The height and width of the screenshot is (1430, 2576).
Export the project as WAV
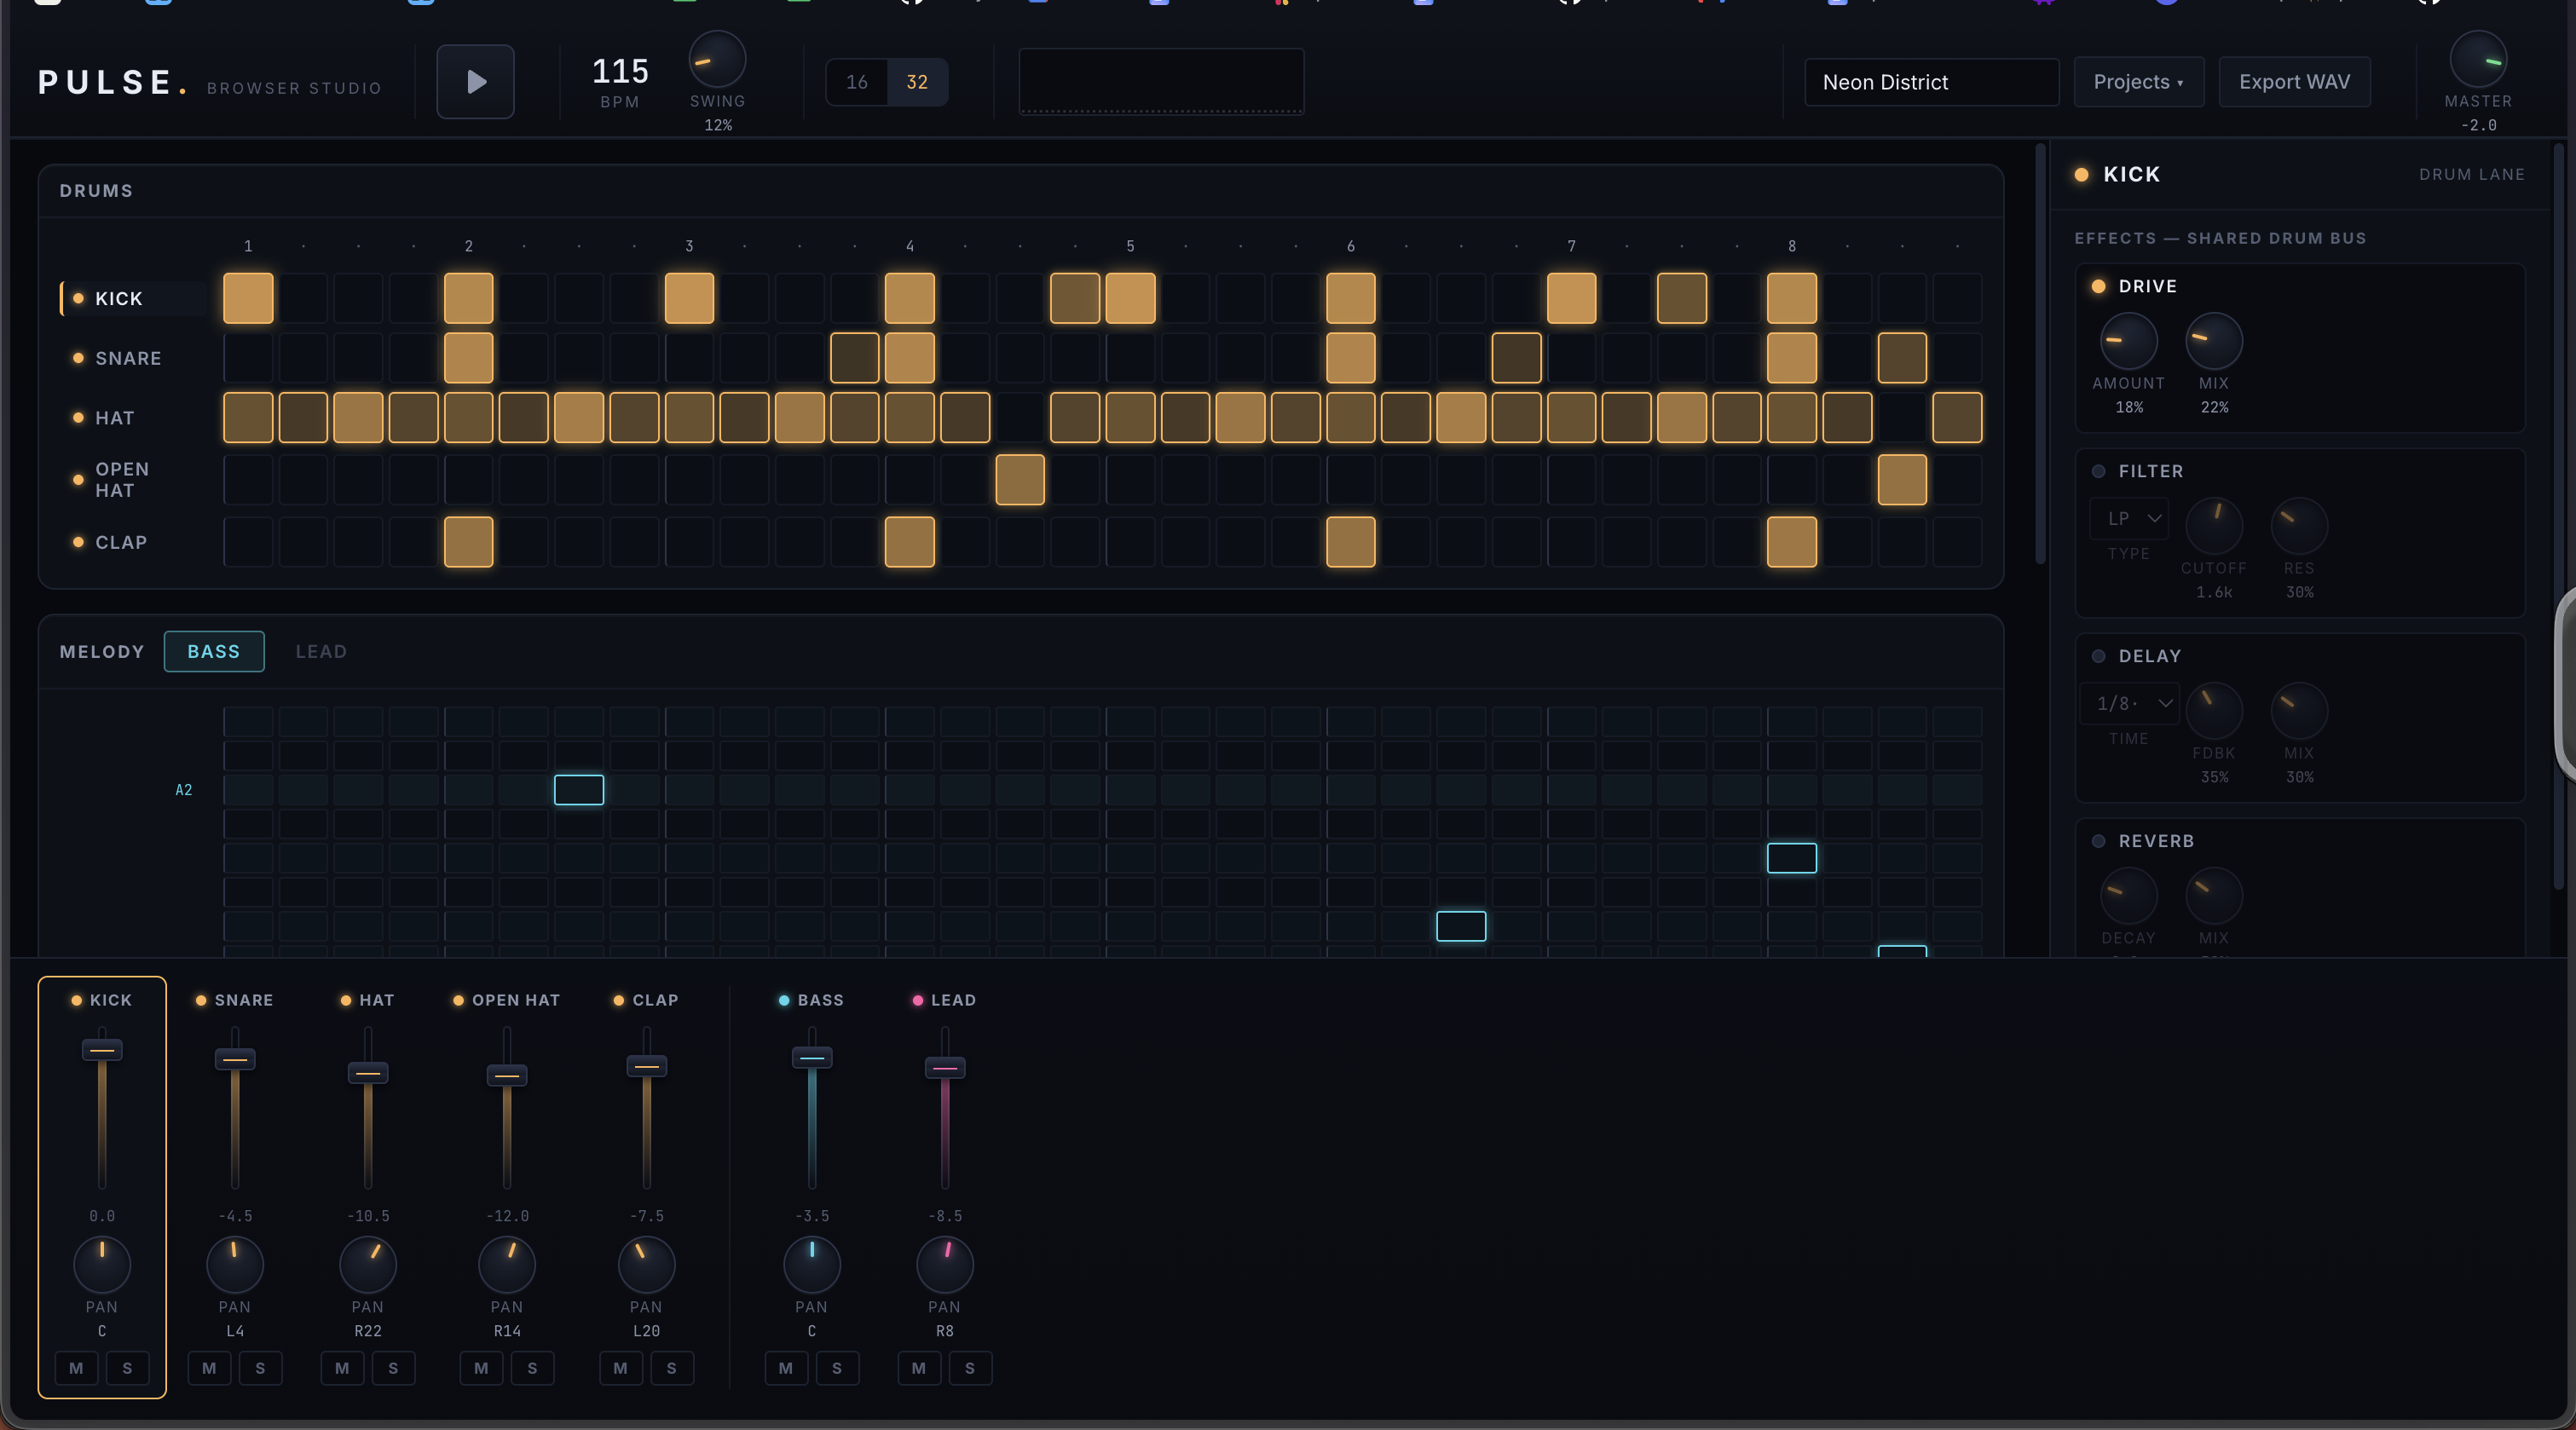pos(2294,82)
